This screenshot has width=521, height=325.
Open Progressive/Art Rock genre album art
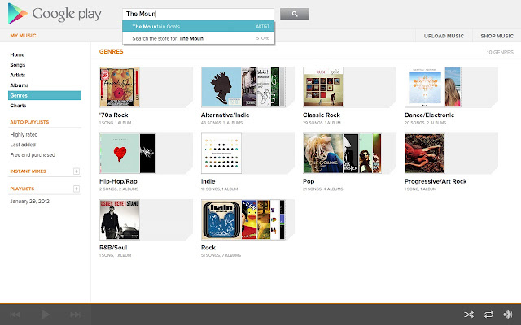pyautogui.click(x=425, y=154)
